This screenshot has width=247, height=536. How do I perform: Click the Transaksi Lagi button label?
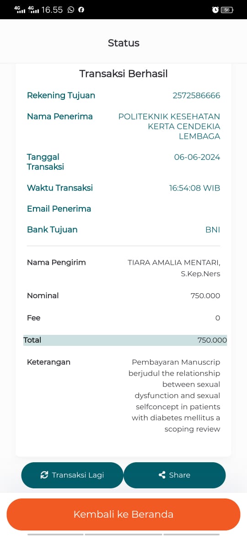pos(78,475)
